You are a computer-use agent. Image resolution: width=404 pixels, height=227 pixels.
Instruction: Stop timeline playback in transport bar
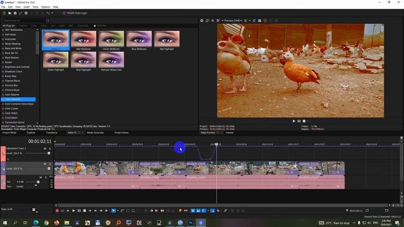pos(85,211)
